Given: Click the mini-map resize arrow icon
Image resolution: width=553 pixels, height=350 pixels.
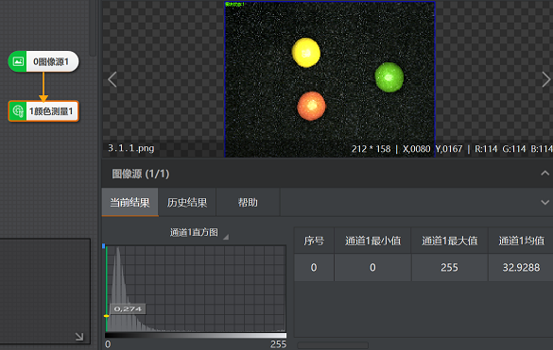Looking at the screenshot, I should (79, 337).
